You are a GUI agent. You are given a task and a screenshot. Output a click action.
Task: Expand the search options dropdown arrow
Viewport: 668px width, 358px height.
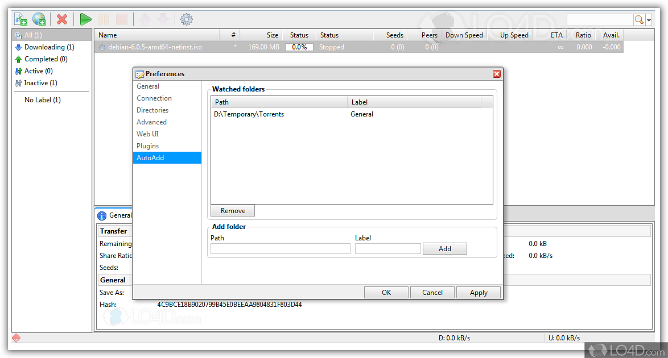(649, 20)
